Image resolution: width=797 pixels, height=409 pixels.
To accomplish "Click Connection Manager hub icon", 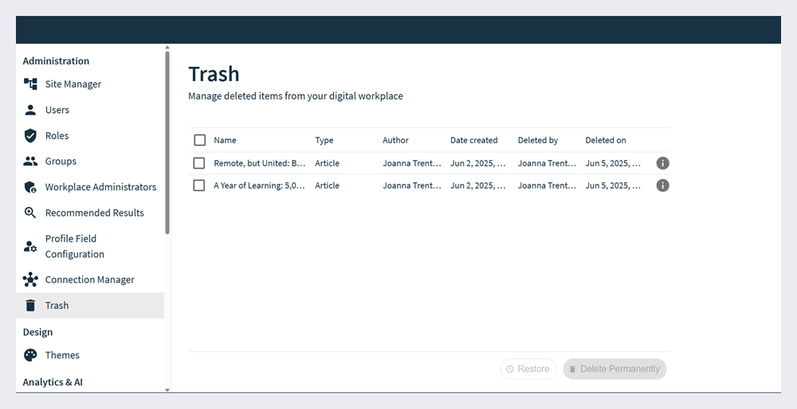I will coord(30,279).
